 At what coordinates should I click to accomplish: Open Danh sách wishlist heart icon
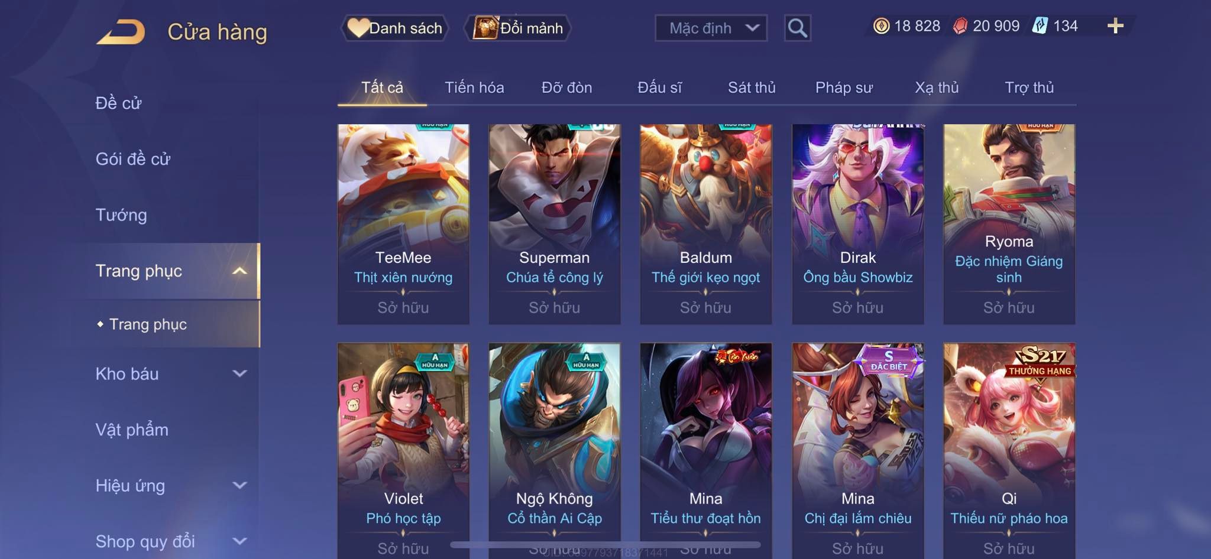click(x=358, y=28)
